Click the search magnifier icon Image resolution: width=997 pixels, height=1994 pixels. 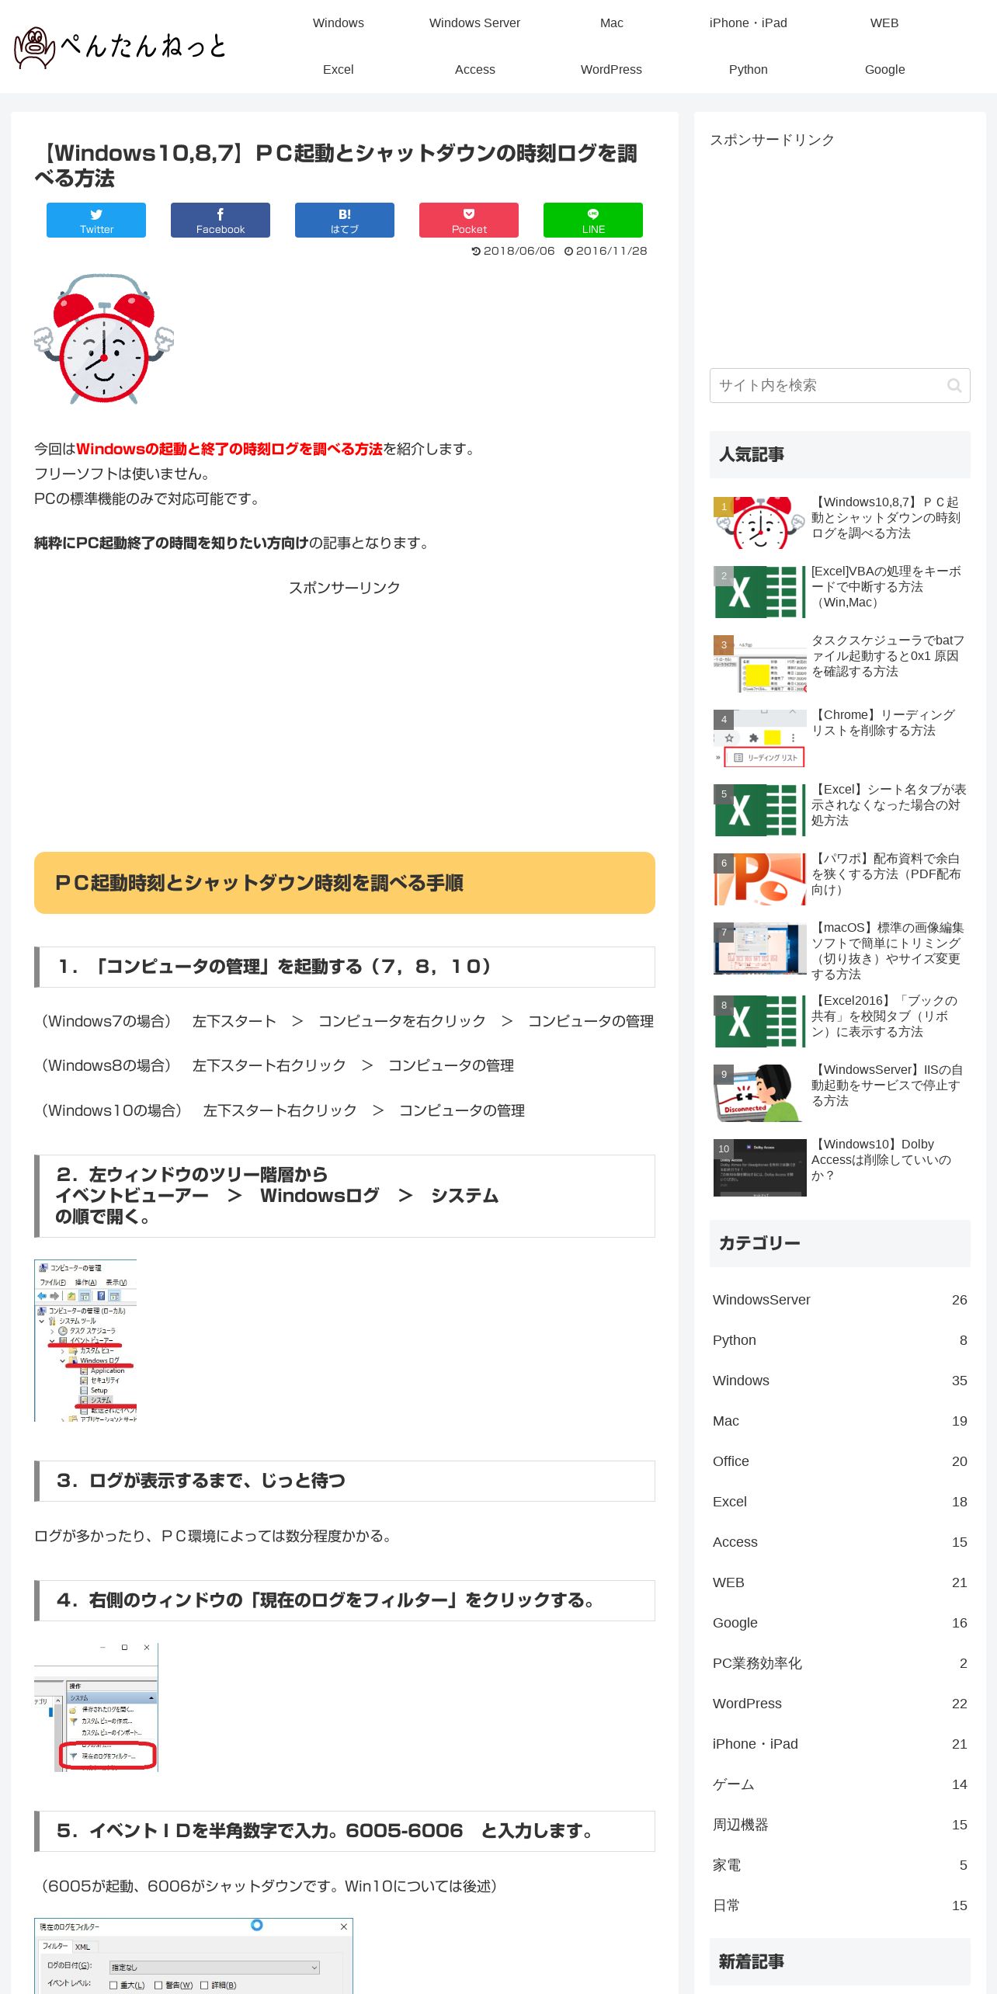[954, 386]
